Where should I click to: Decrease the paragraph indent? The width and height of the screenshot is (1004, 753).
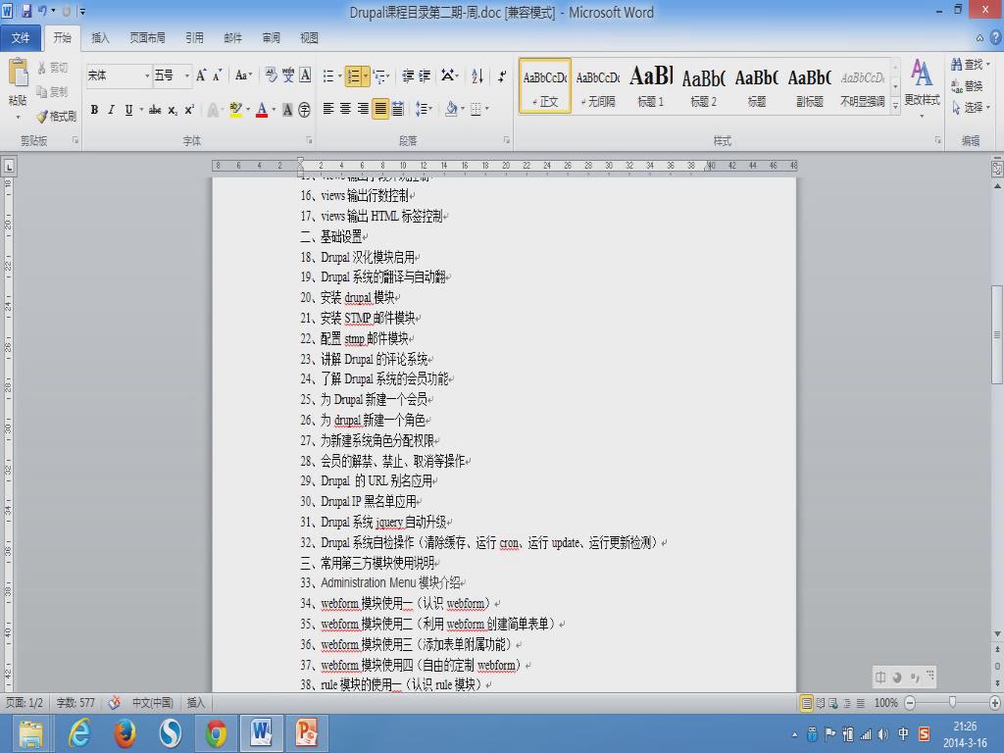(x=408, y=76)
